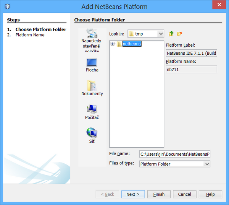The height and width of the screenshot is (205, 229).
Task: Expand the netbeans tree node
Action: [113, 44]
